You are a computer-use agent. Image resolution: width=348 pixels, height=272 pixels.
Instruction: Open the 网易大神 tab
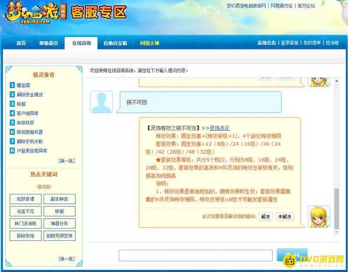(149, 43)
